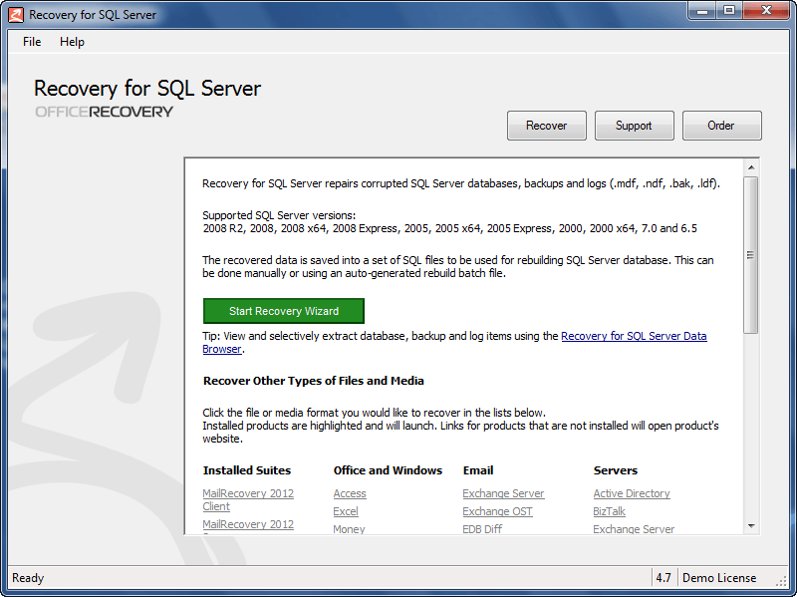Image resolution: width=797 pixels, height=597 pixels.
Task: Open Exchange Server link under Email
Action: coord(503,493)
